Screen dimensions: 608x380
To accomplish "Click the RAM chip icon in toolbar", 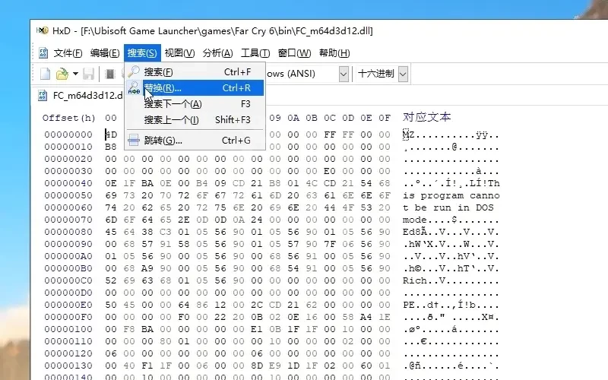I will click(x=109, y=74).
